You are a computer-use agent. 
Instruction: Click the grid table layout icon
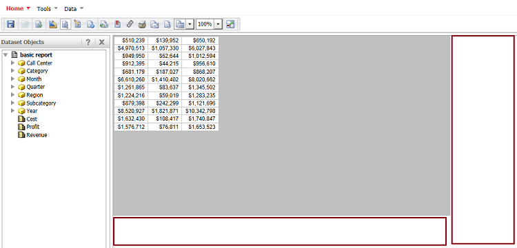180,24
